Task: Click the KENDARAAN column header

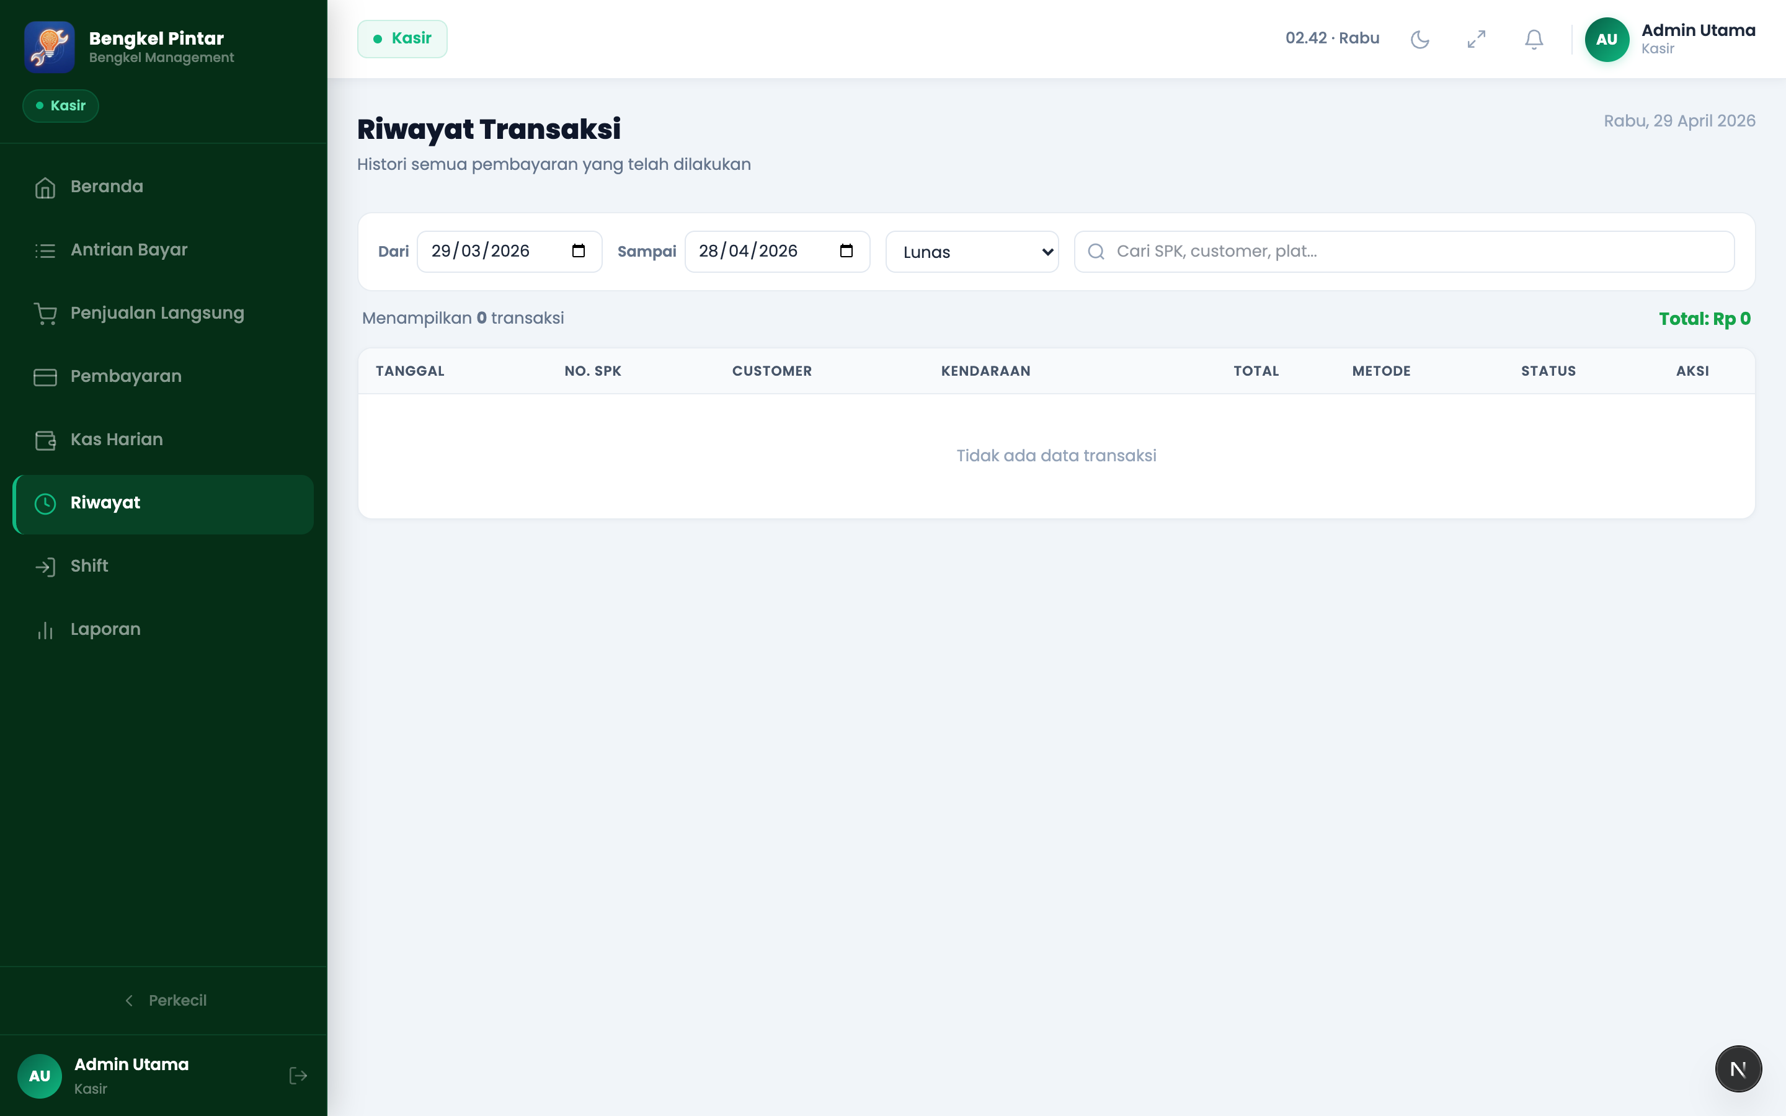Action: [x=985, y=371]
